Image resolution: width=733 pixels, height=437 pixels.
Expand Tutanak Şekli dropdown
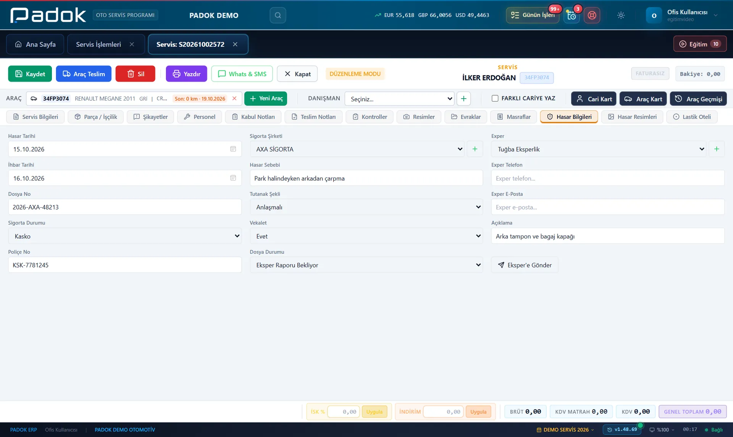point(366,207)
